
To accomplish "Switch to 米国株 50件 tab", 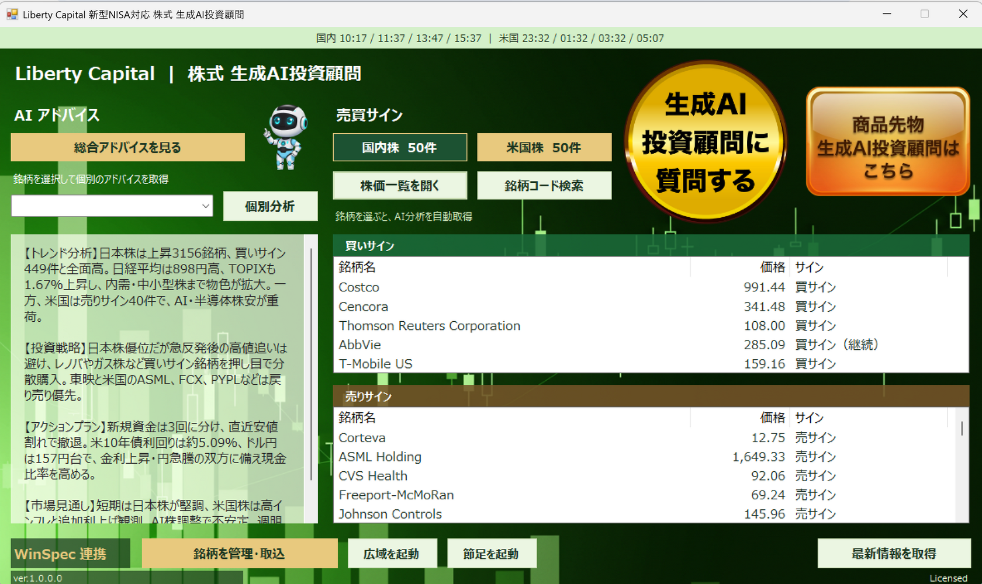I will (x=544, y=147).
